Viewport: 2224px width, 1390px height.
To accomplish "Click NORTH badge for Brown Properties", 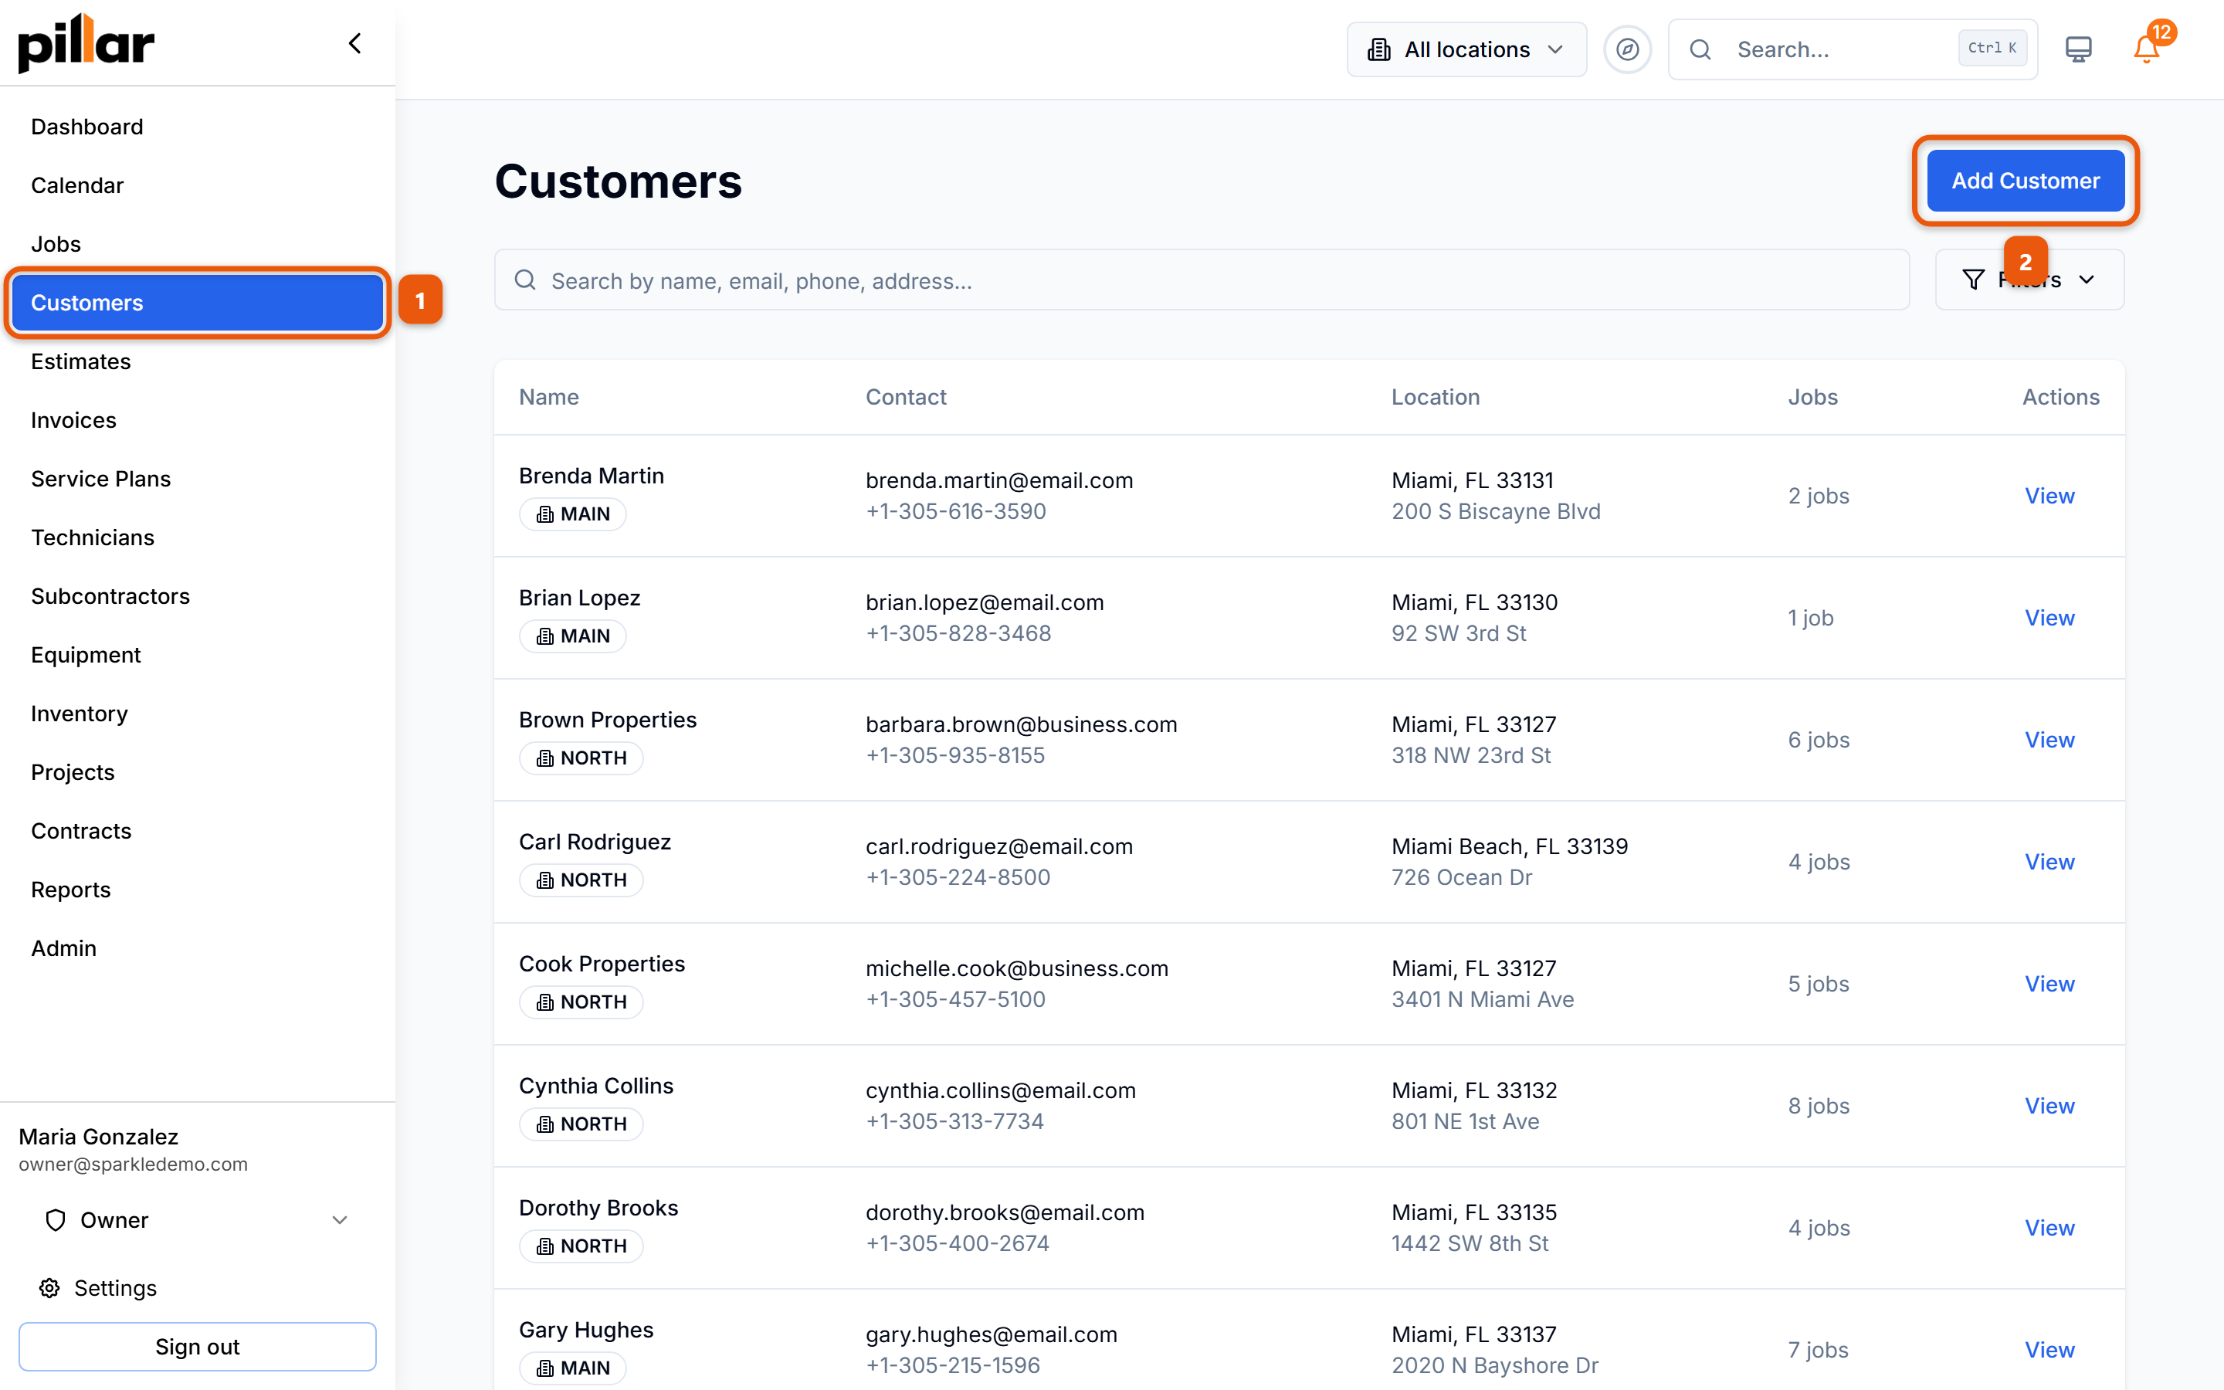I will [581, 758].
